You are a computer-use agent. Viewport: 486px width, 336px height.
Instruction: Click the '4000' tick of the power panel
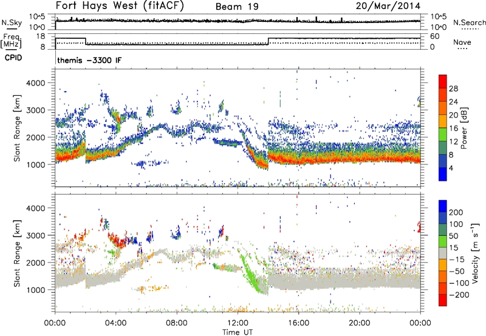click(35, 83)
